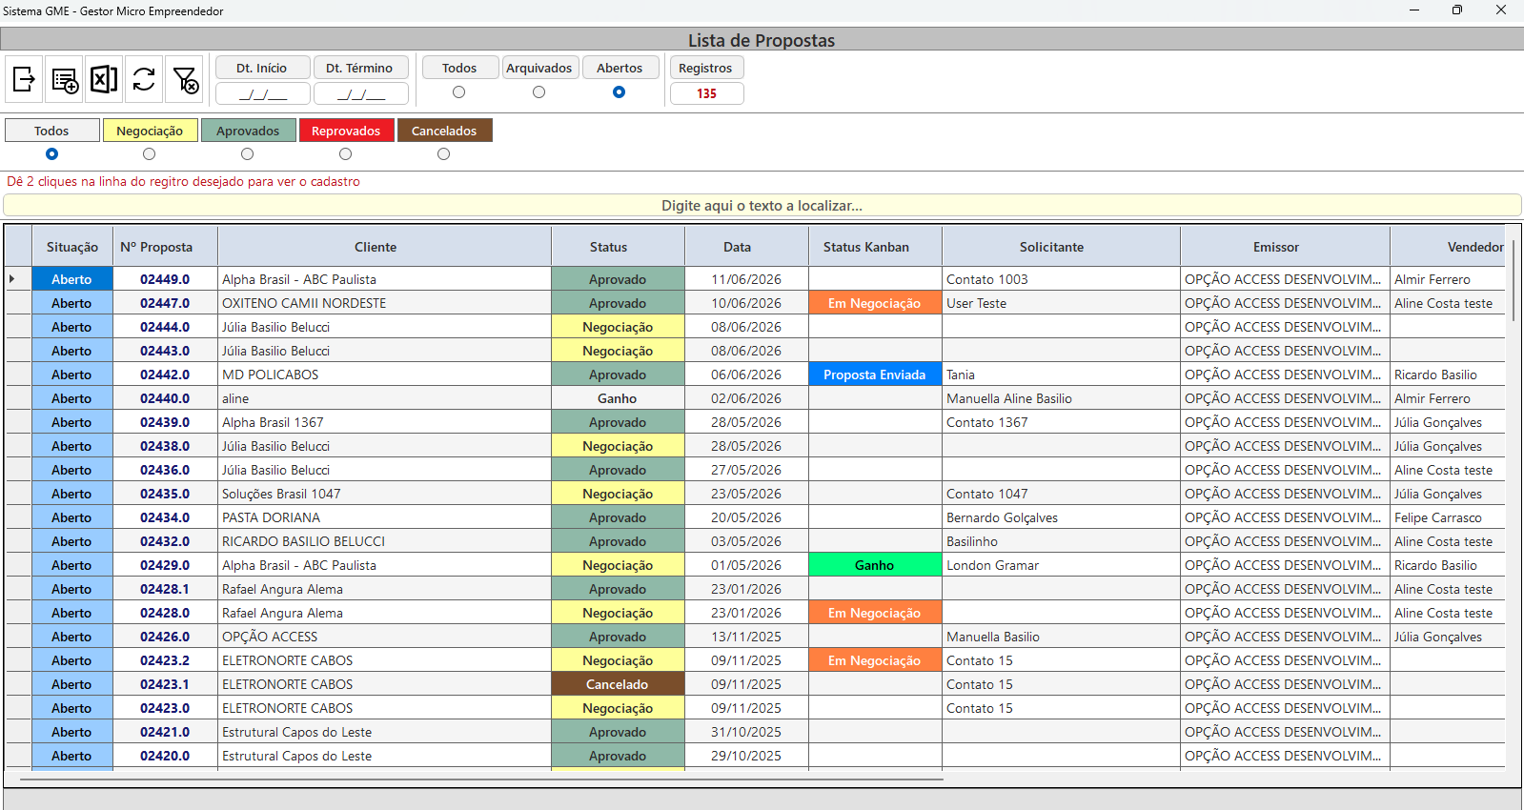Select proposal number 02428.1
Viewport: 1524px width, 810px height.
point(165,589)
